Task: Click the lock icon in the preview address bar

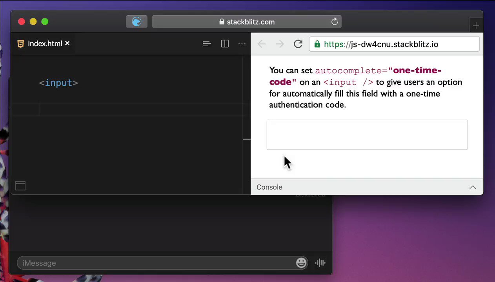Action: click(x=317, y=44)
